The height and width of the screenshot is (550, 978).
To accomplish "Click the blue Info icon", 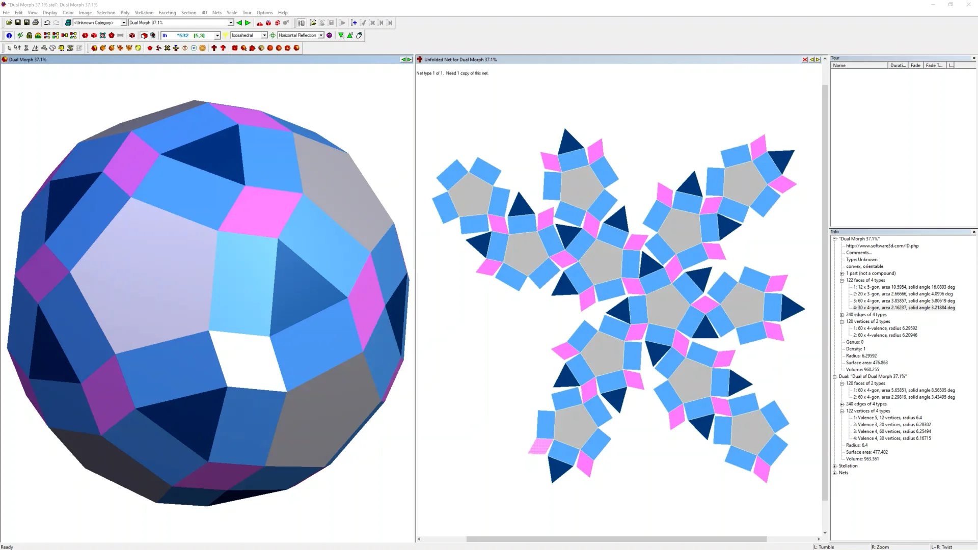I will [9, 36].
